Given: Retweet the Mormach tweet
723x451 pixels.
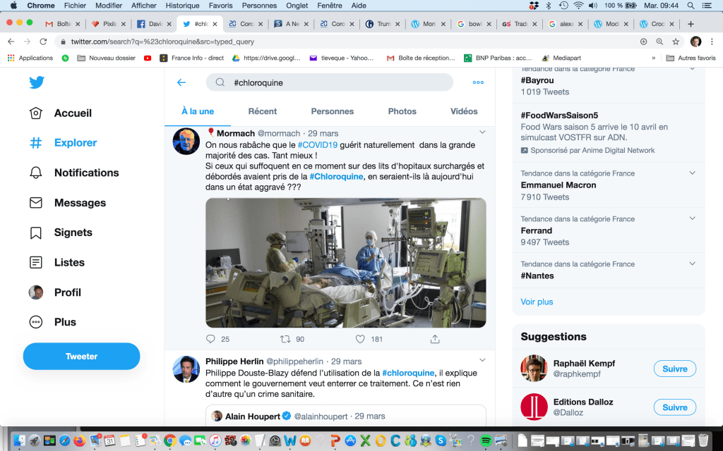Looking at the screenshot, I should pyautogui.click(x=285, y=339).
